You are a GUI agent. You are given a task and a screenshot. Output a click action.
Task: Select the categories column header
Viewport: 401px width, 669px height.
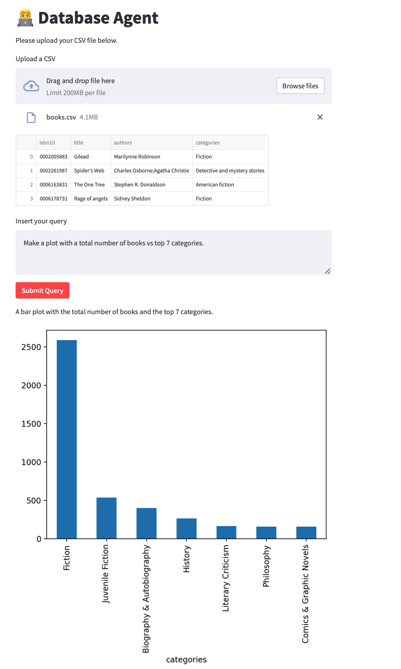(x=230, y=143)
